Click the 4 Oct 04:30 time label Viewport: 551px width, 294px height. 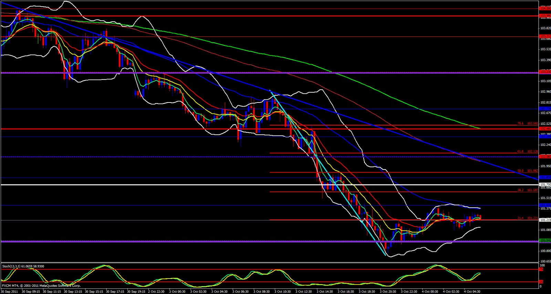click(x=471, y=292)
